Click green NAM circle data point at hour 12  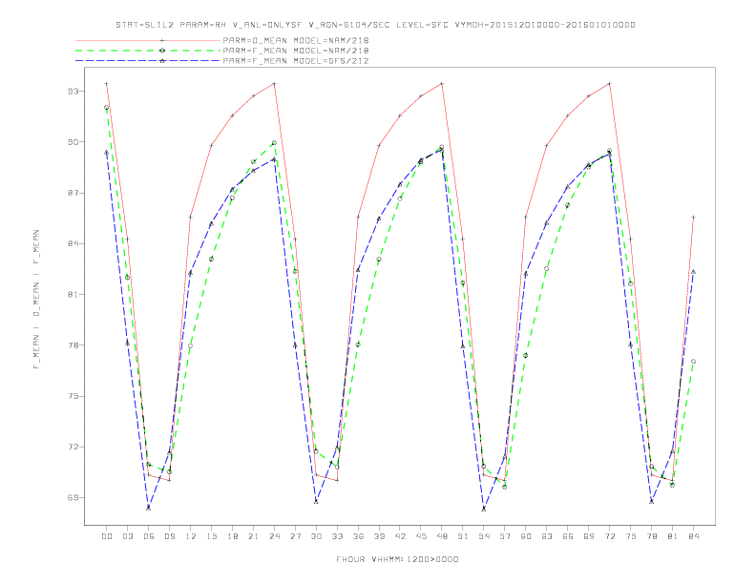[191, 345]
